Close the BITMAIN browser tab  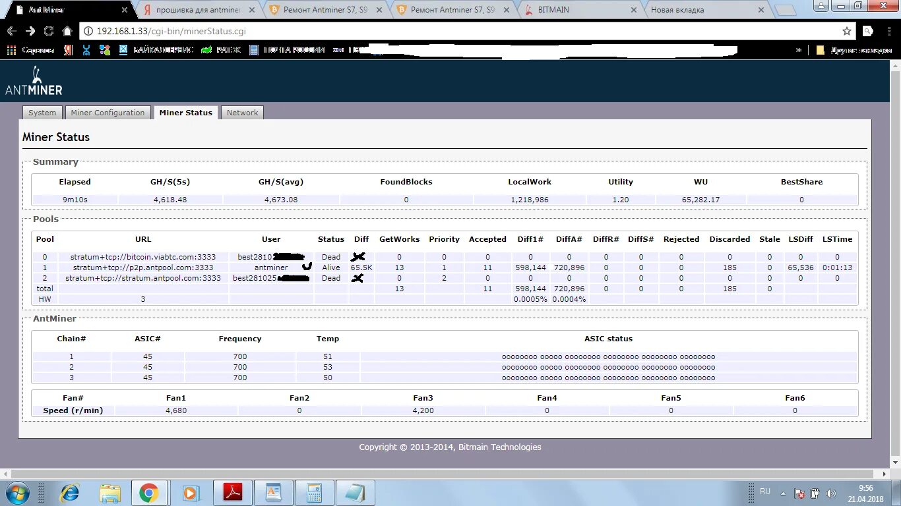point(634,10)
